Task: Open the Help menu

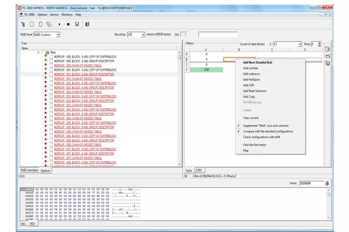Action: click(78, 15)
